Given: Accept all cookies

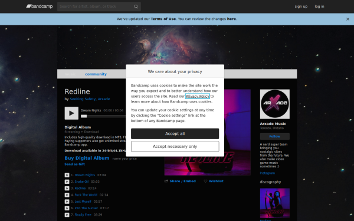Looking at the screenshot, I should pyautogui.click(x=175, y=134).
